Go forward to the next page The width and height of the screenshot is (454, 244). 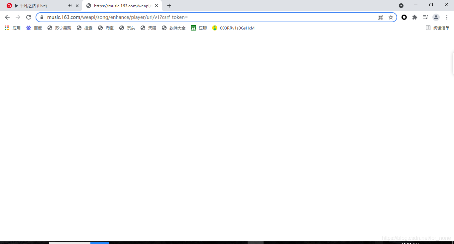18,17
